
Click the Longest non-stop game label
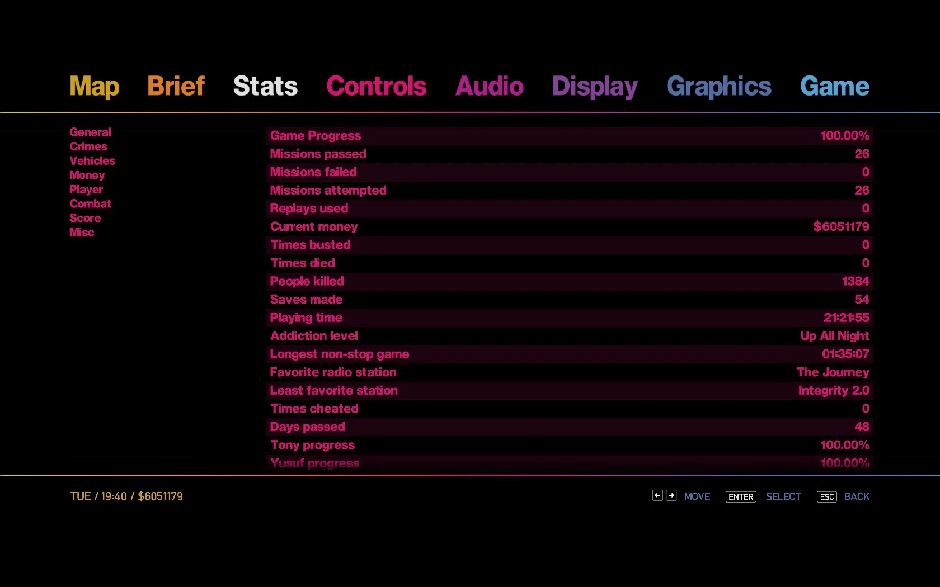340,354
